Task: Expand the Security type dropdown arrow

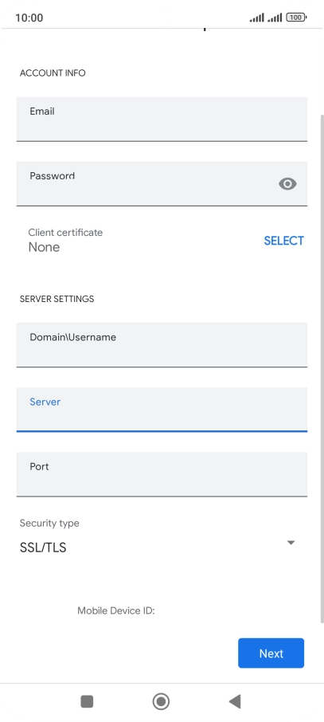Action: click(291, 543)
